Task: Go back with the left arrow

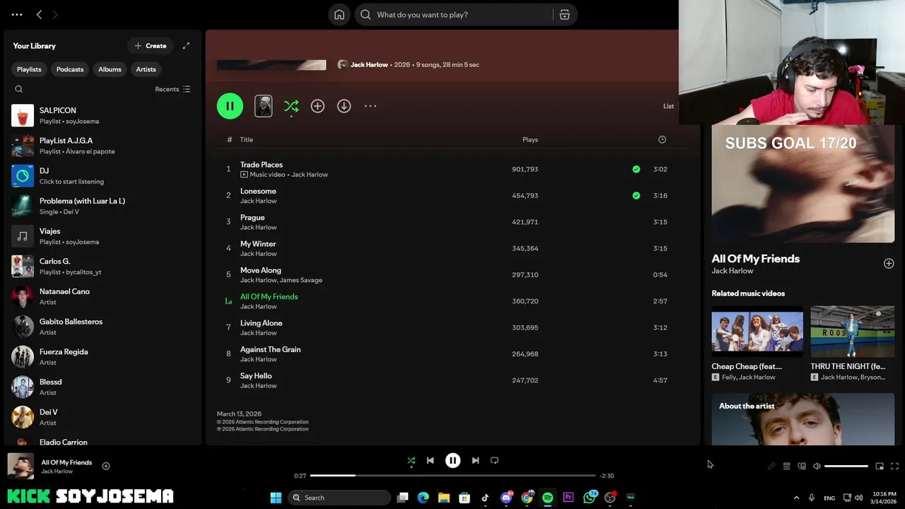Action: tap(39, 15)
